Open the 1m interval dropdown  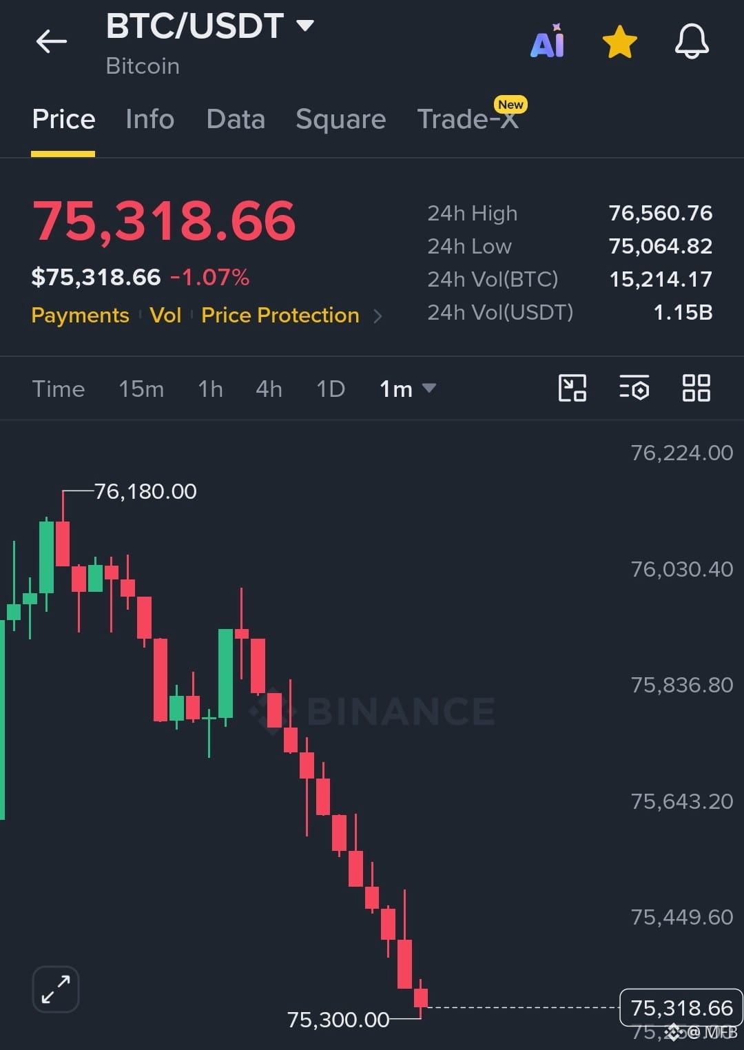[408, 389]
